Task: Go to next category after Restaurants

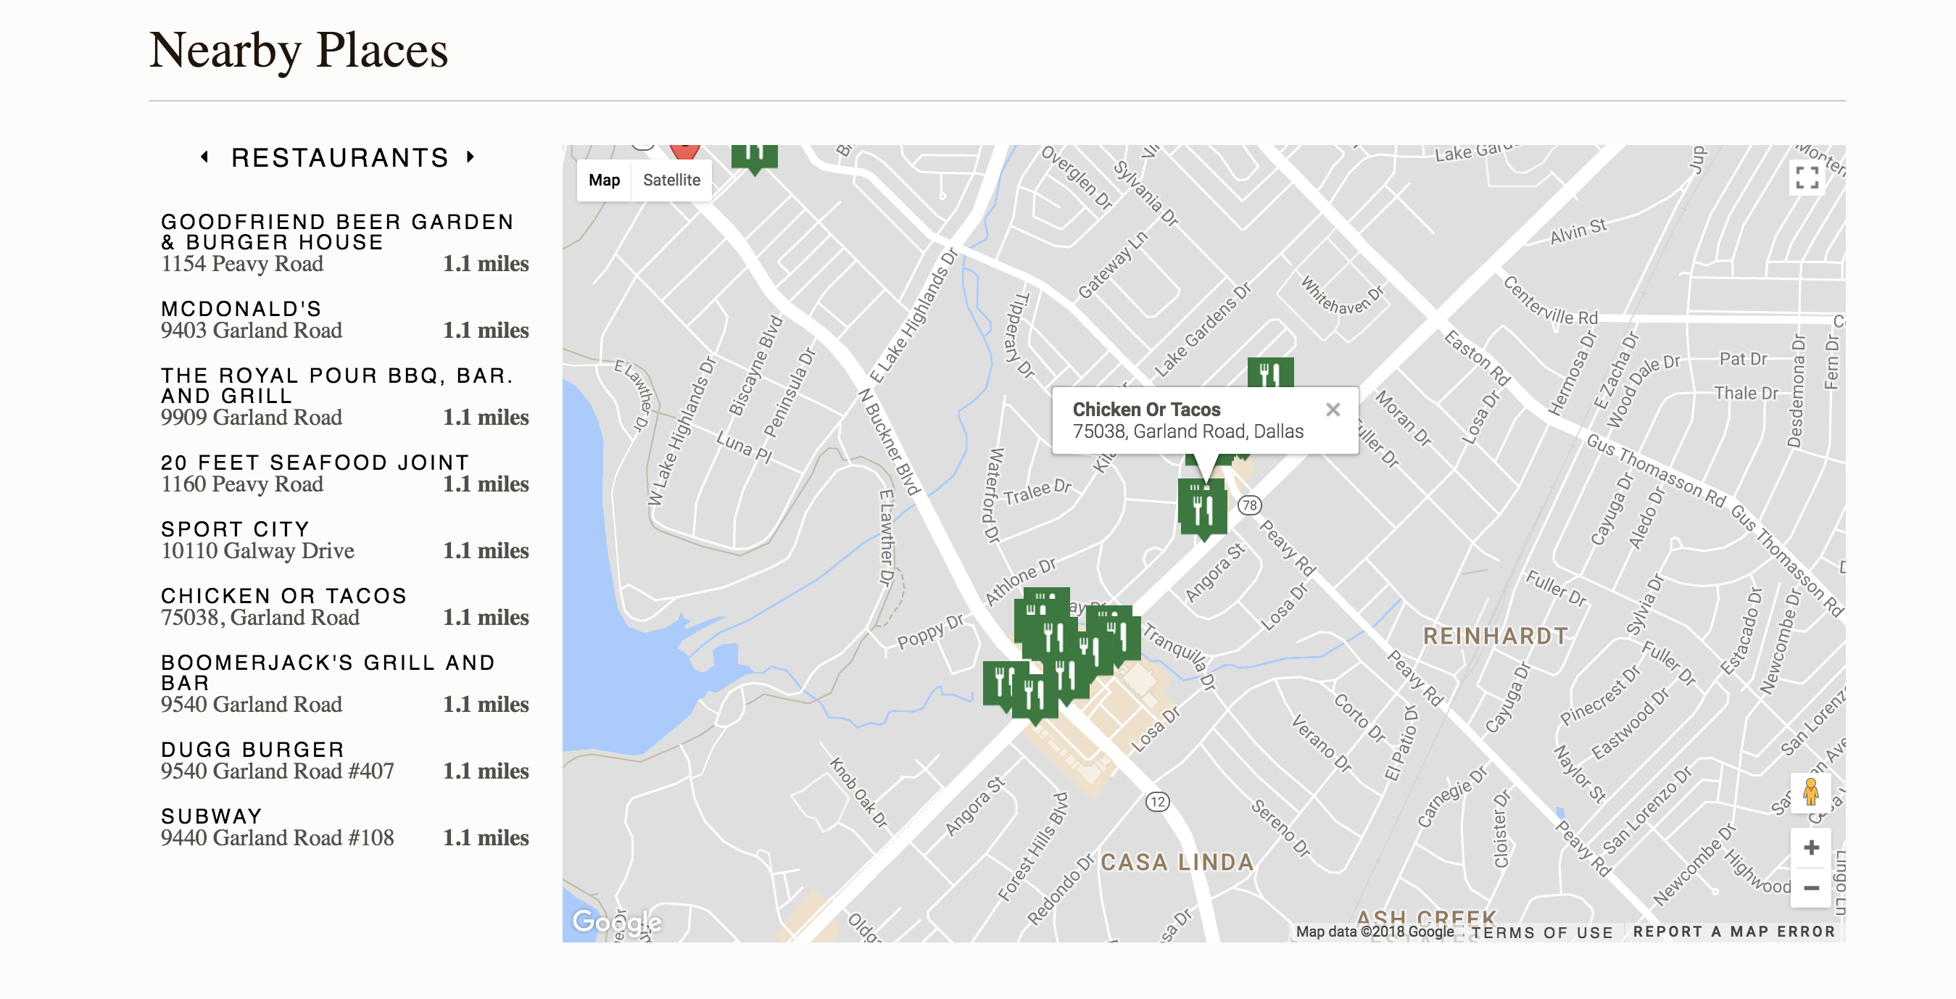Action: [x=471, y=157]
